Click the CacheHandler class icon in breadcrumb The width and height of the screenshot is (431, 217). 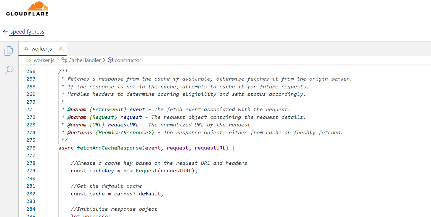(x=64, y=60)
